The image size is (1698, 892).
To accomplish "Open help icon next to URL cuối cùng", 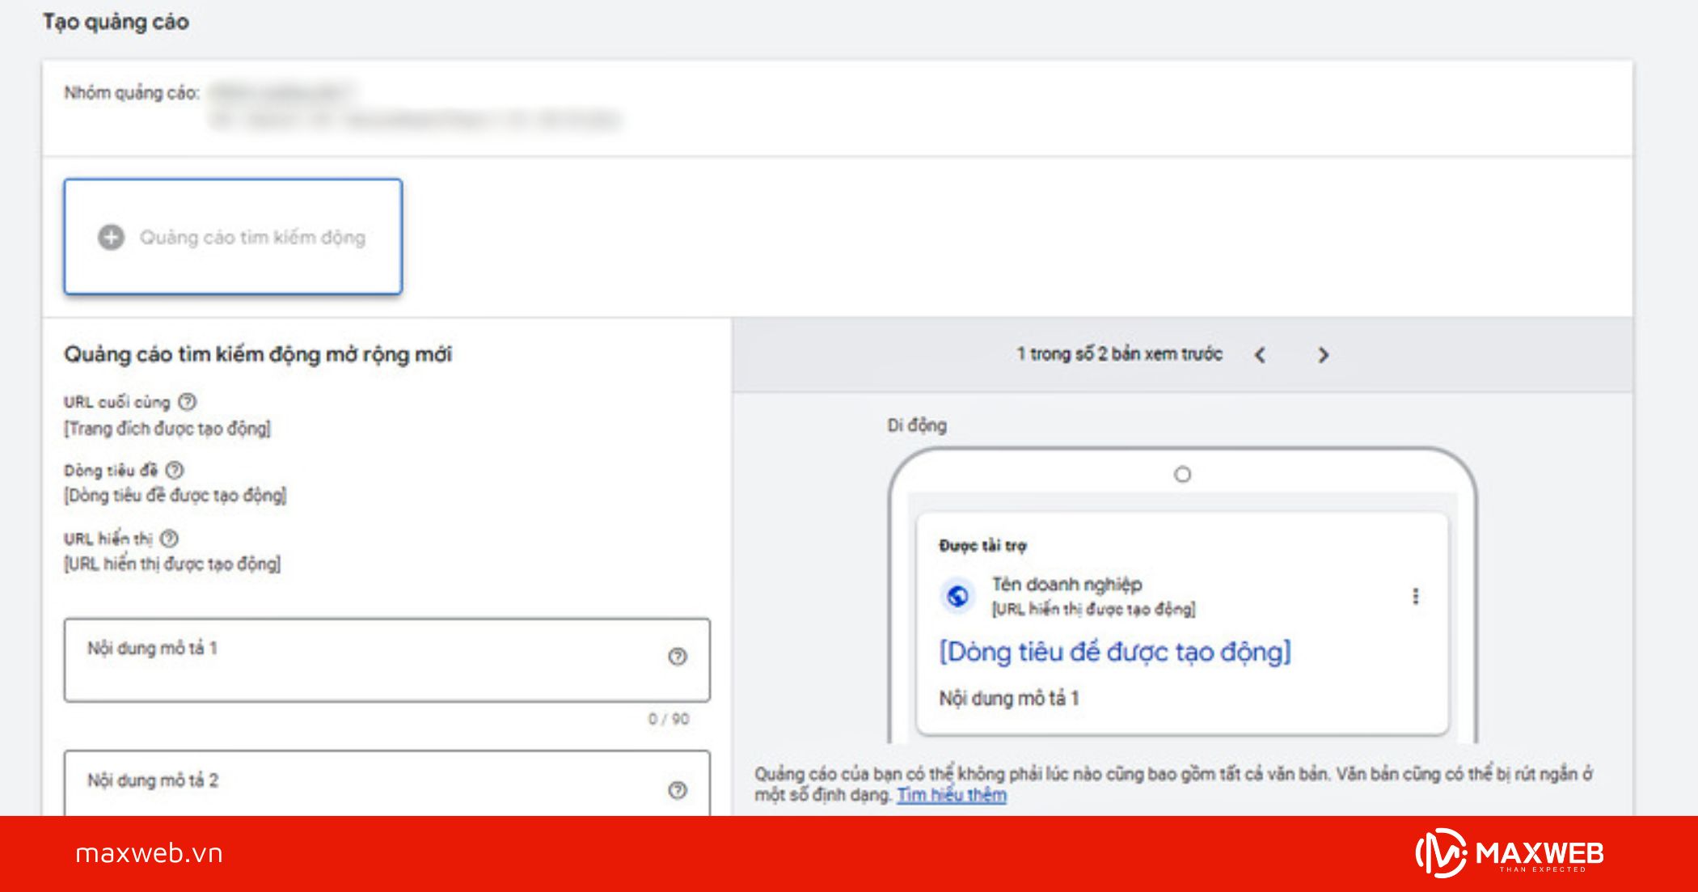I will tap(187, 402).
